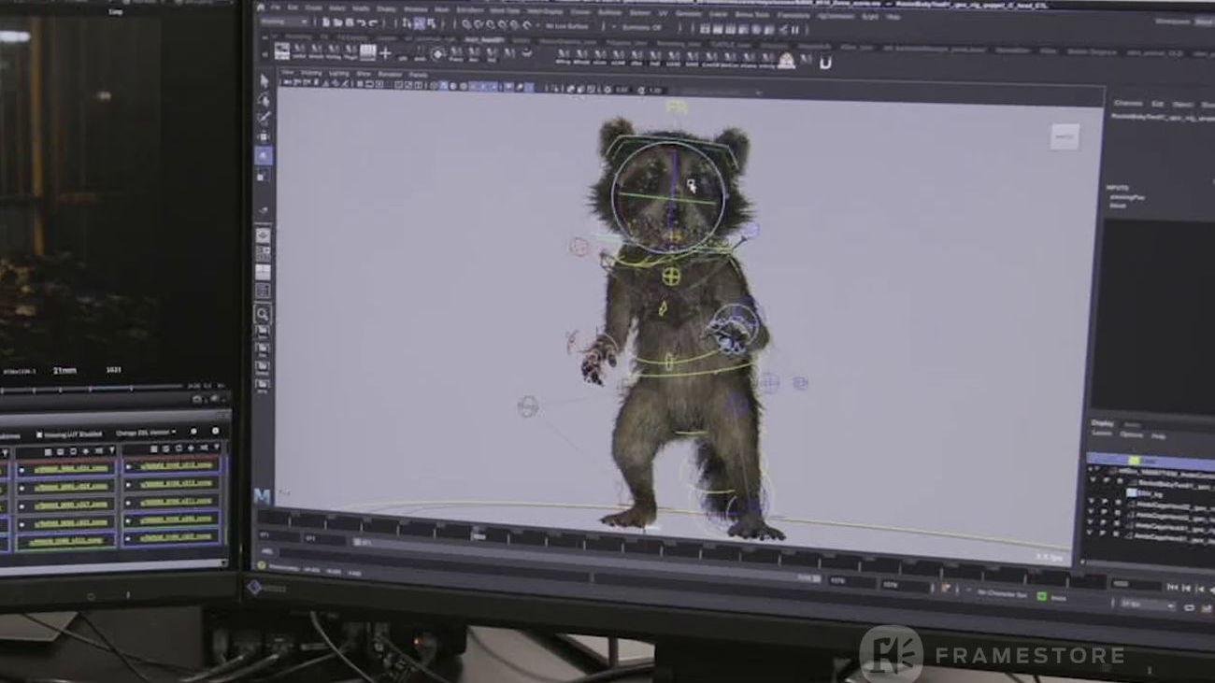Click the plus icon on the shelf
This screenshot has width=1215, height=683.
[x=385, y=53]
